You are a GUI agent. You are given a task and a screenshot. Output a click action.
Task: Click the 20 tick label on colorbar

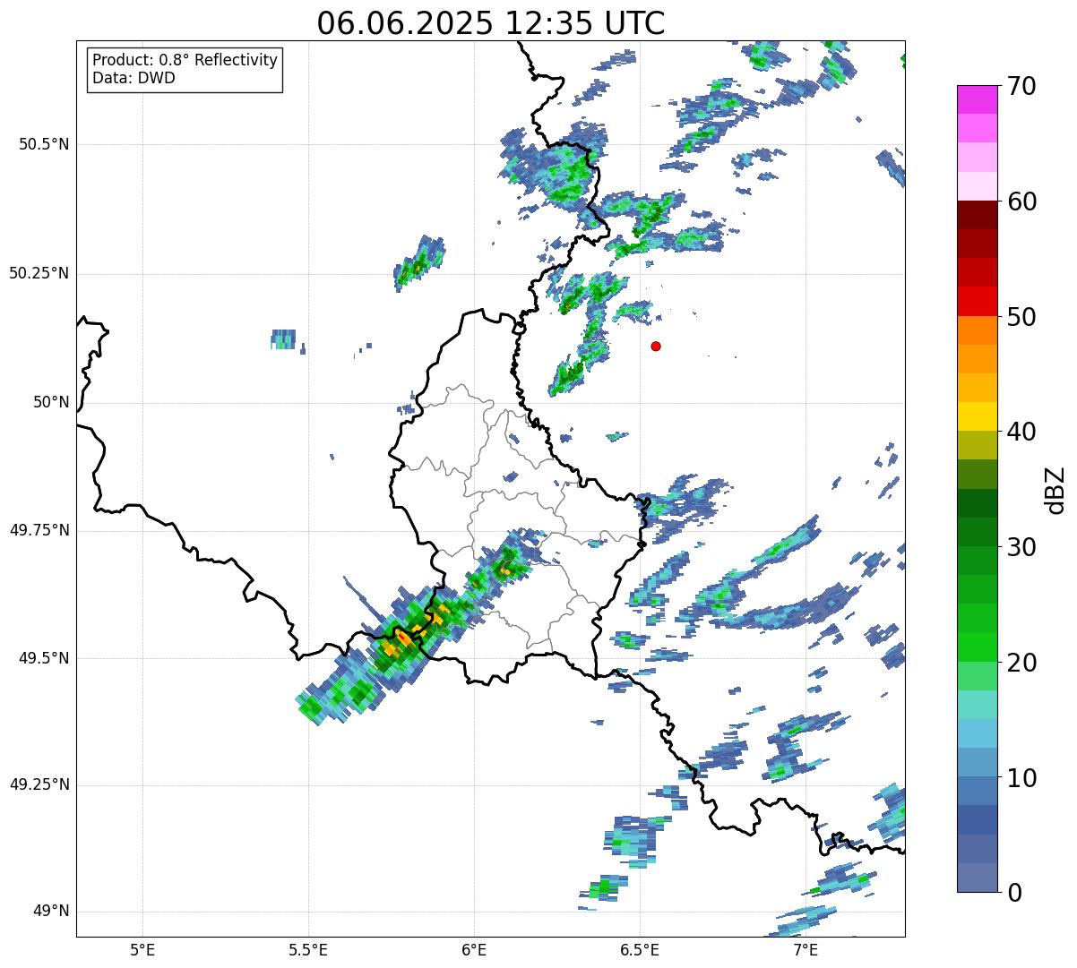click(1021, 663)
